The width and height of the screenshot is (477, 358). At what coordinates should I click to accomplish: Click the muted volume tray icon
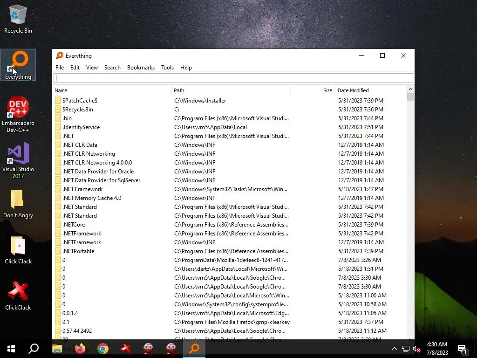(417, 349)
